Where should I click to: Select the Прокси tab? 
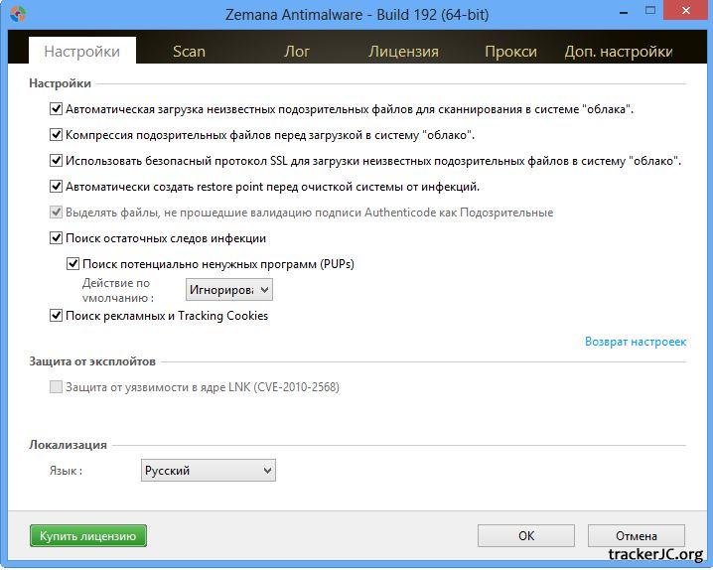(x=510, y=52)
